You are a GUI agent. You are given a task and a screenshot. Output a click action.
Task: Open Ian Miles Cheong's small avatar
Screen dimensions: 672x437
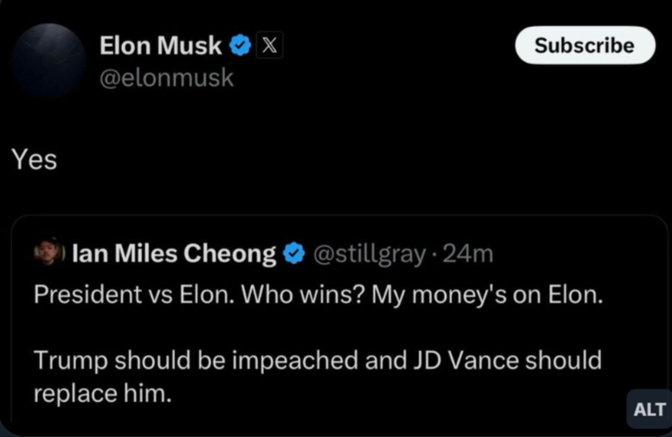pos(48,253)
